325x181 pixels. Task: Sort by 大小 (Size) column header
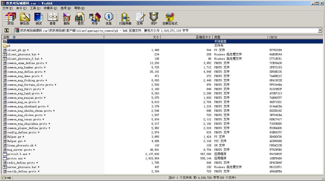coord(133,37)
